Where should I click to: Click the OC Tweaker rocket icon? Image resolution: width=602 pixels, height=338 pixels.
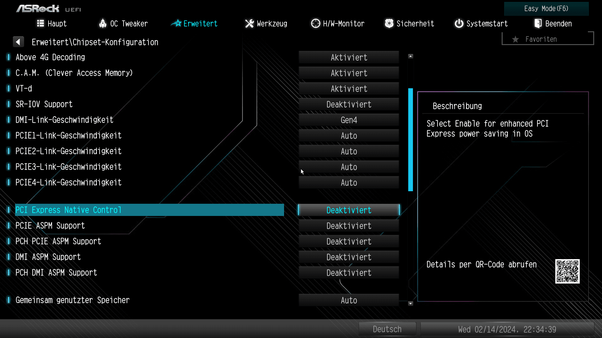(103, 23)
